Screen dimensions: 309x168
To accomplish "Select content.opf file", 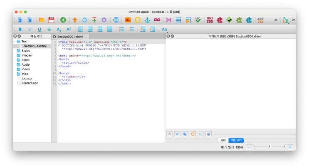I will point(30,83).
